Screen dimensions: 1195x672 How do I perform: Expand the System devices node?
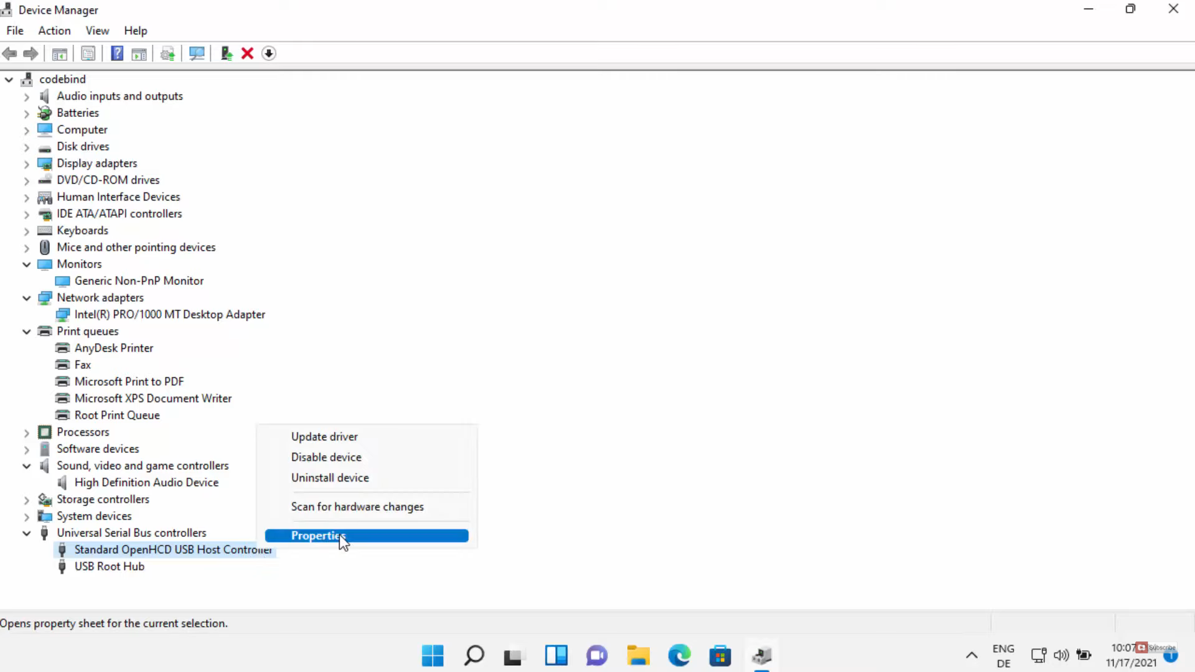[26, 516]
